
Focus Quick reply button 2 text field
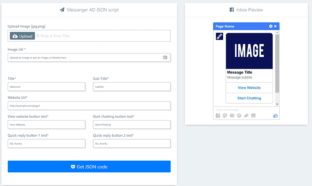click(132, 143)
